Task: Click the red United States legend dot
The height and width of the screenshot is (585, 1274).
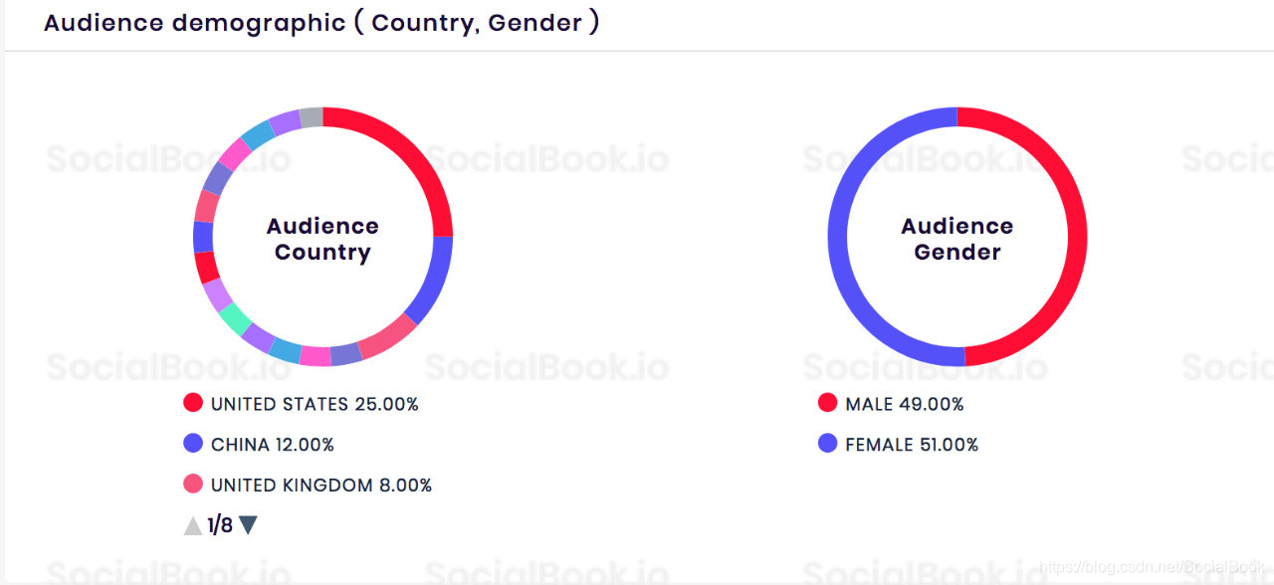Action: [x=192, y=403]
